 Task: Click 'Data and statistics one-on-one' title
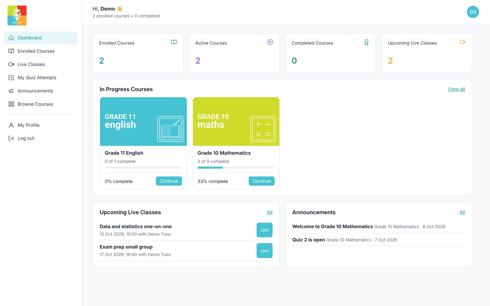(136, 226)
